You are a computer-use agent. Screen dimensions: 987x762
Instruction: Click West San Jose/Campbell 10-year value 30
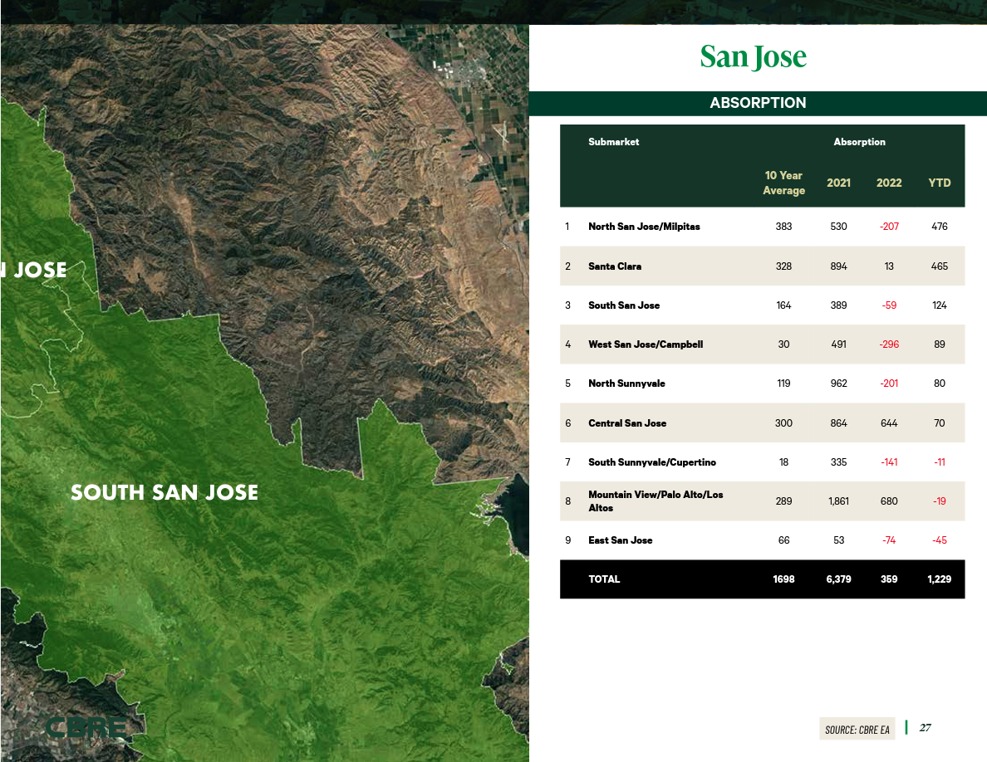[783, 344]
